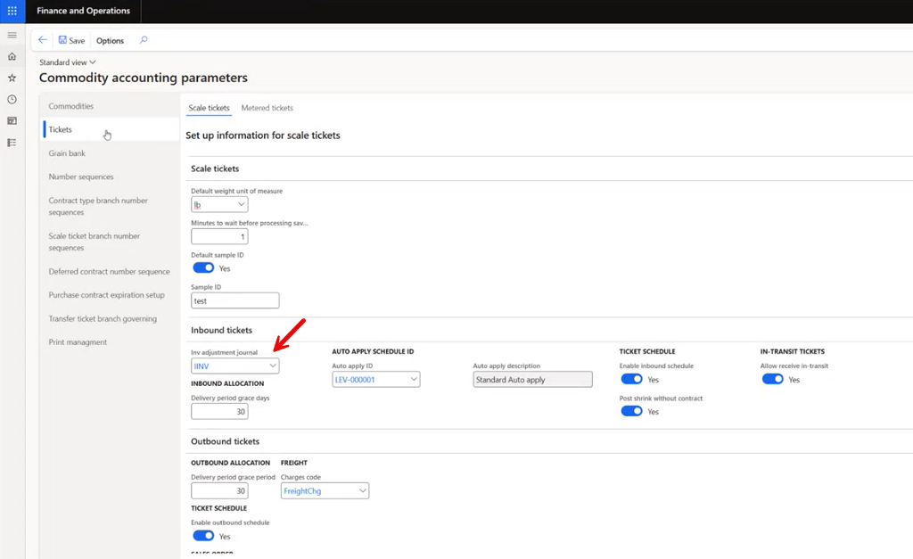Switch to Metered tickets tab
The width and height of the screenshot is (913, 559).
[x=267, y=108]
